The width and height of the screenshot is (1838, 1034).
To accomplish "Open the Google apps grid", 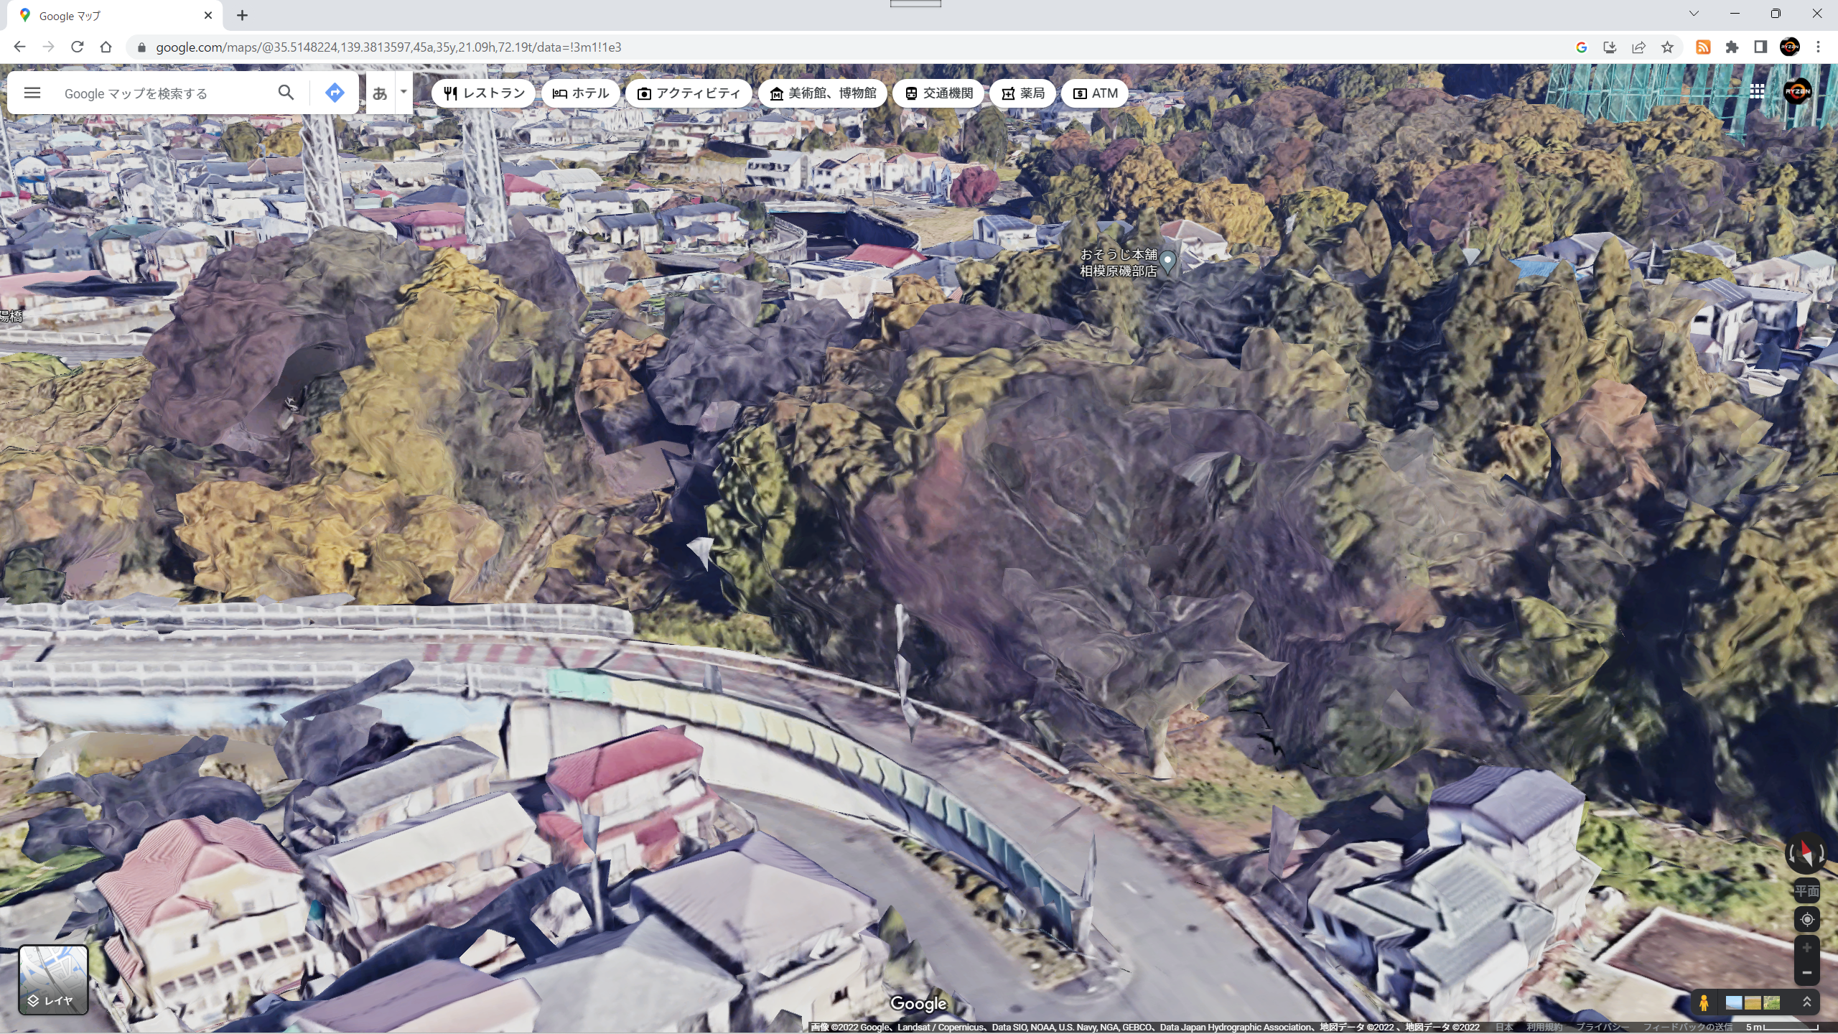I will coord(1757,91).
